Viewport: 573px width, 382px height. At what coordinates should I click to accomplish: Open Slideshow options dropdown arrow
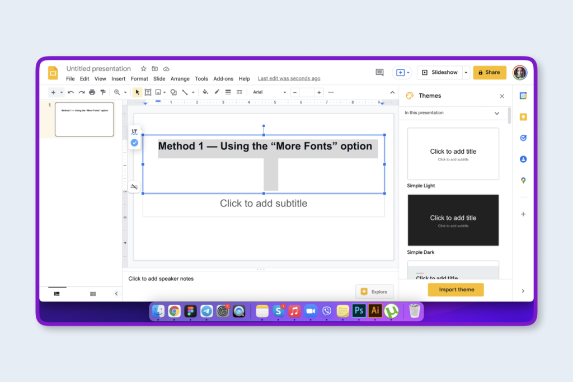click(x=466, y=73)
